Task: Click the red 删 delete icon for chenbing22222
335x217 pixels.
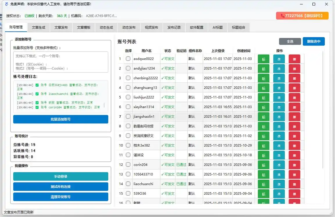Action: pyautogui.click(x=294, y=78)
